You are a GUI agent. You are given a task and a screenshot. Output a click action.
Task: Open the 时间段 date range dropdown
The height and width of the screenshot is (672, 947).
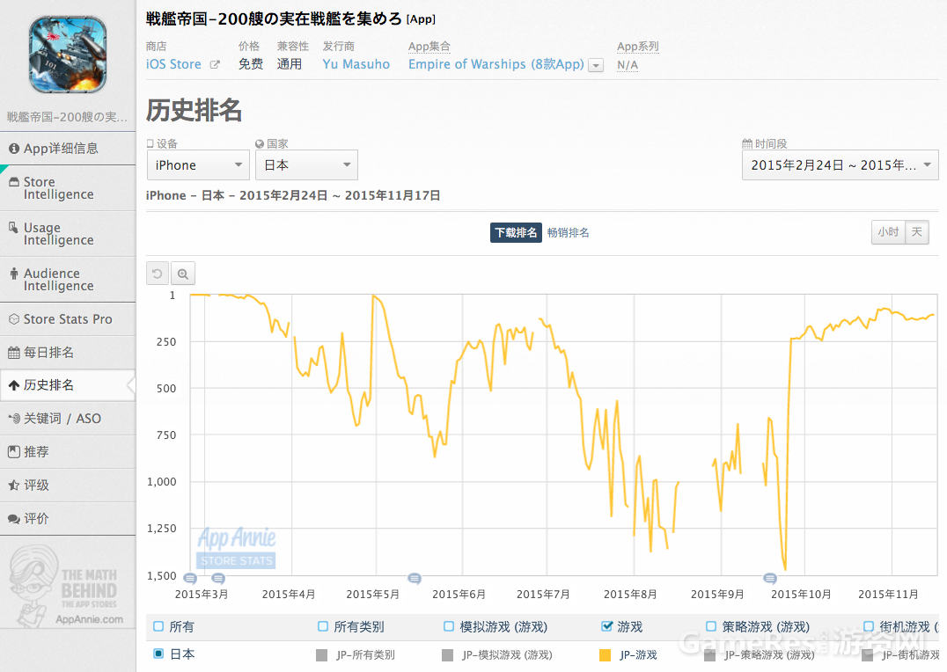point(841,164)
